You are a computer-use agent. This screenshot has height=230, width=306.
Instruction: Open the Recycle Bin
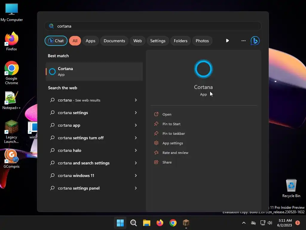click(x=291, y=188)
